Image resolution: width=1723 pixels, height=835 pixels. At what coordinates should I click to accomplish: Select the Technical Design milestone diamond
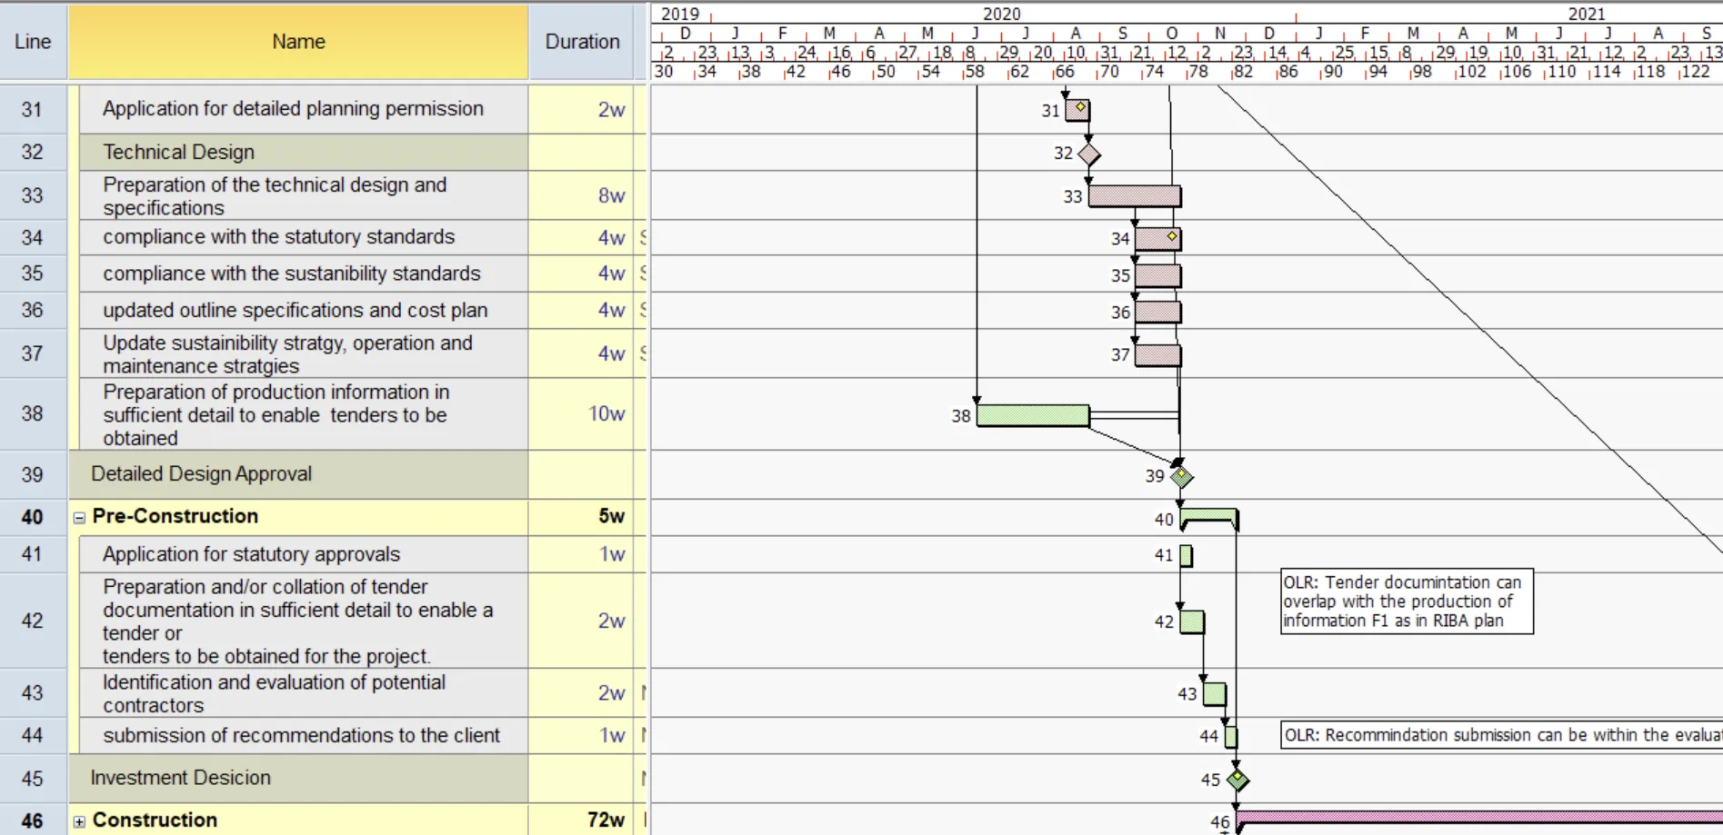(1089, 154)
